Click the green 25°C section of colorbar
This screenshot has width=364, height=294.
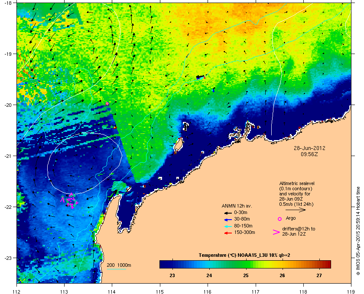click(246, 264)
